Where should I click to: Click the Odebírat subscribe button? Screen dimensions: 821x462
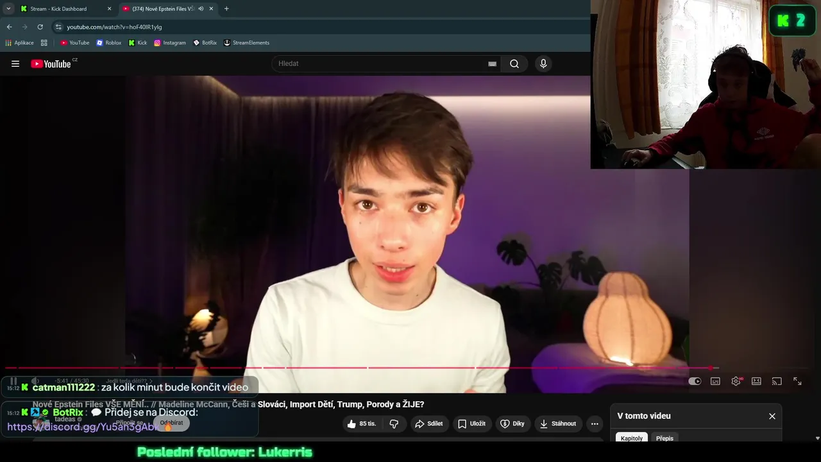click(171, 423)
